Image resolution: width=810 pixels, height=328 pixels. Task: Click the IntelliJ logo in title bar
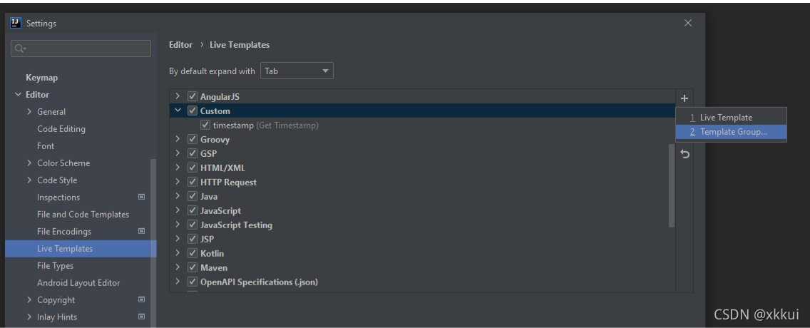pyautogui.click(x=16, y=24)
